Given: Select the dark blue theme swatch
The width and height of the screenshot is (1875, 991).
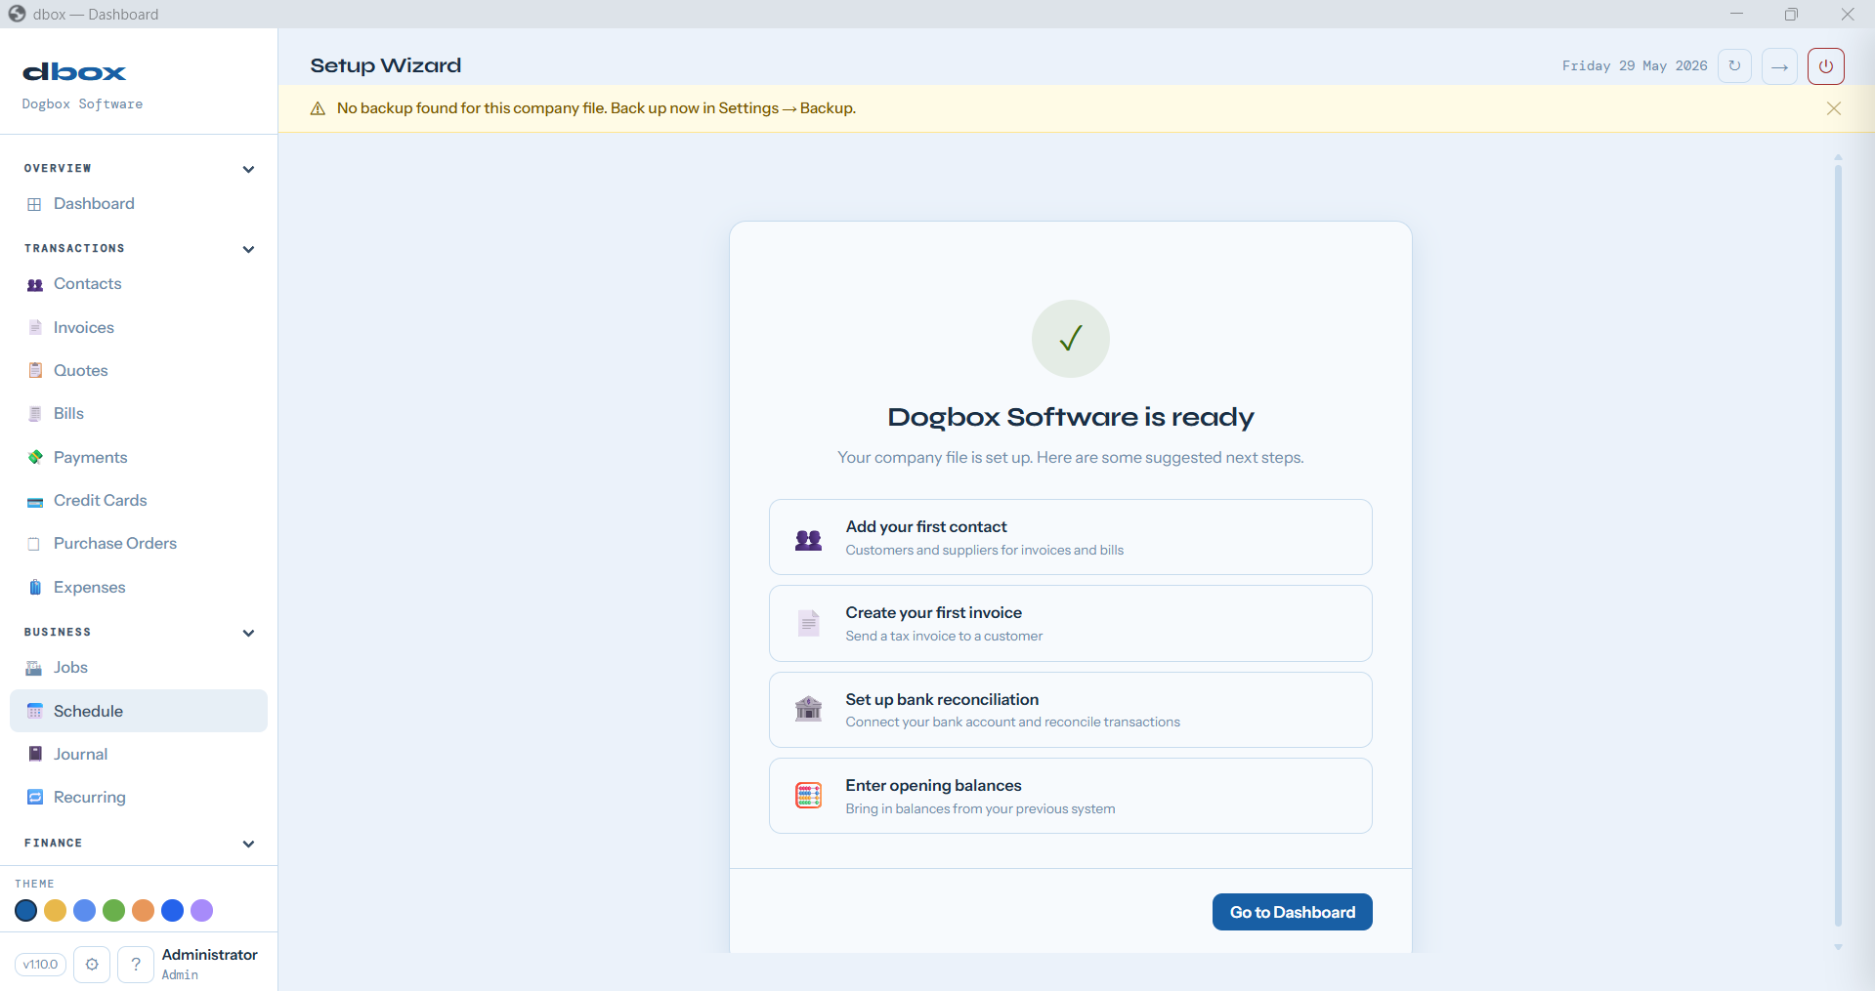Looking at the screenshot, I should pyautogui.click(x=26, y=911).
